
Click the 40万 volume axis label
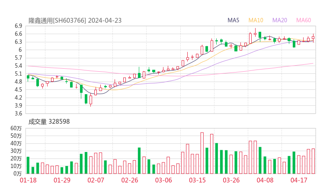pyautogui.click(x=16, y=143)
